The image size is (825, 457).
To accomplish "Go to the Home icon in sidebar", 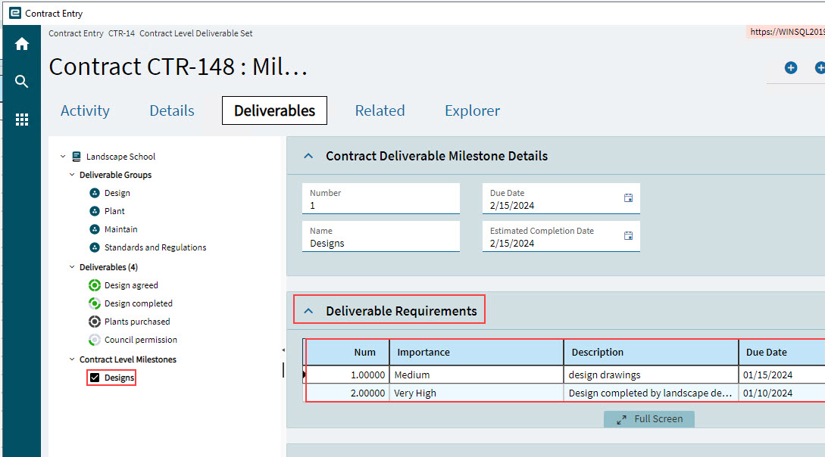I will [x=21, y=44].
